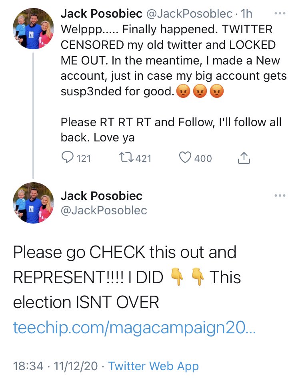The height and width of the screenshot is (383, 300).
Task: Open @JackPosoblec handle under second tweet name
Action: point(104,210)
